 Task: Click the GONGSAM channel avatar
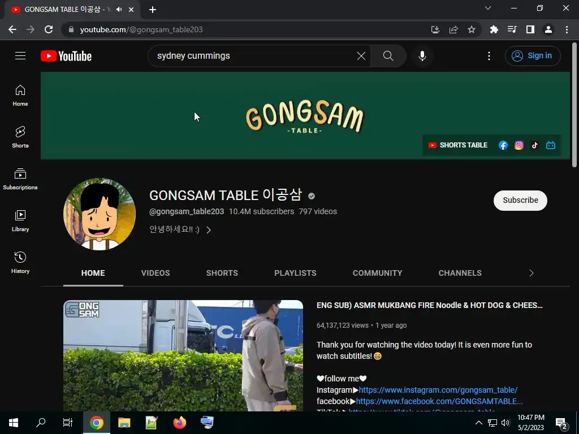pos(100,214)
